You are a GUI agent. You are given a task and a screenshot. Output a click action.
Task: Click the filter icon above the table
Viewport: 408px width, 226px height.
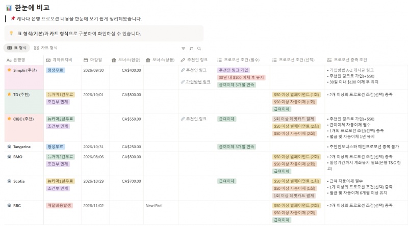(x=183, y=48)
